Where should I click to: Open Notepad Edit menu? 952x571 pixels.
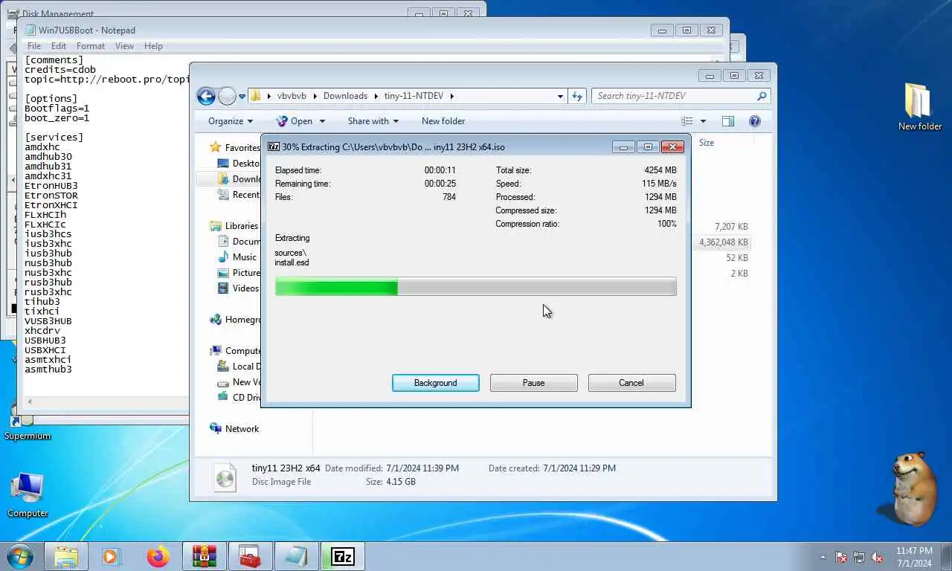[59, 46]
